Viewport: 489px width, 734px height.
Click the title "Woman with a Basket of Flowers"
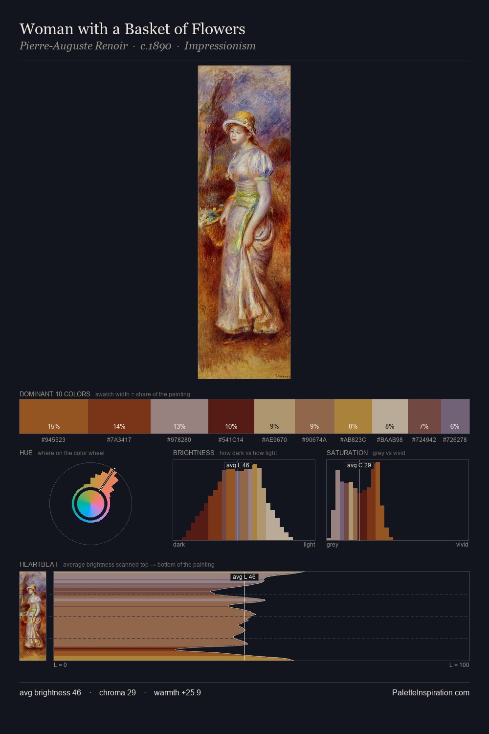[133, 29]
